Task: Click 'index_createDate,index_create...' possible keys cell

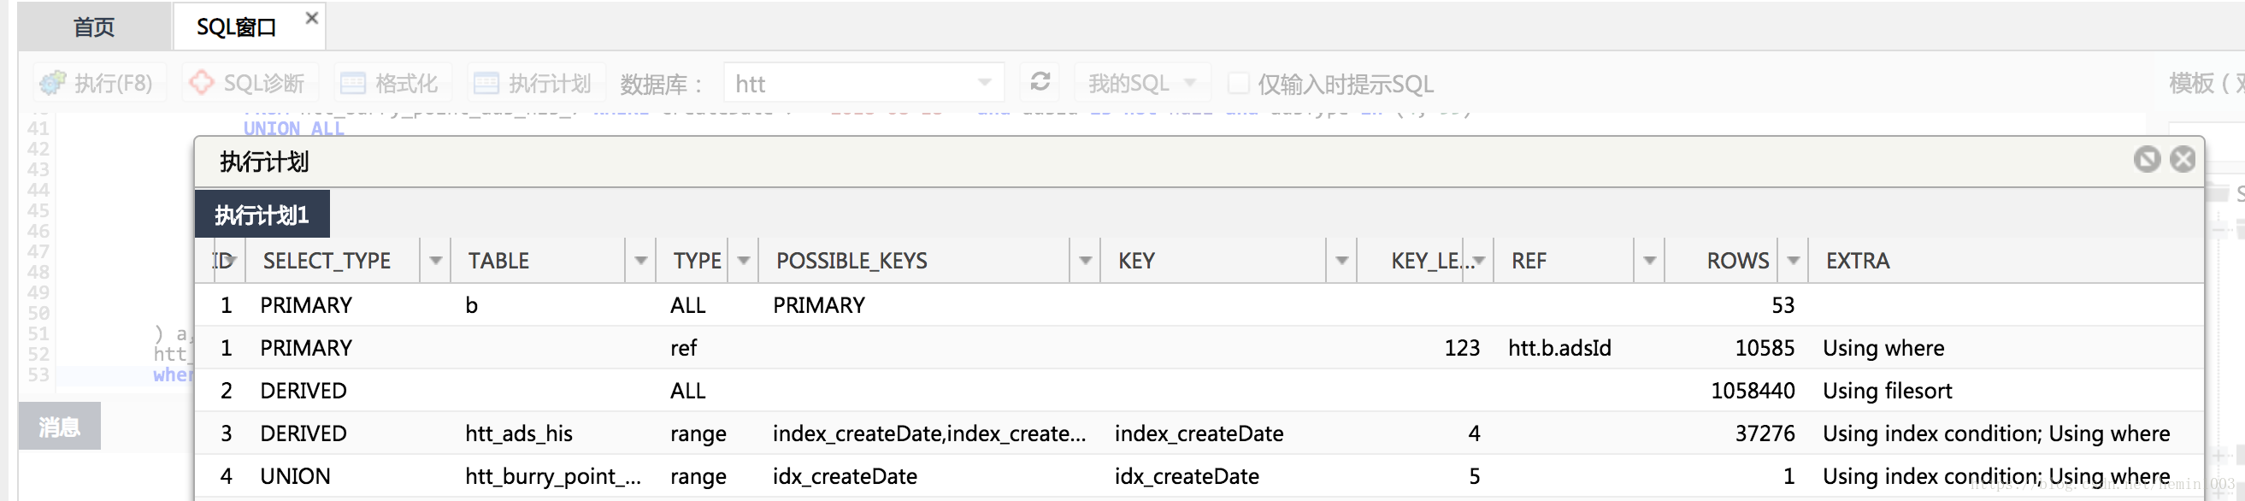Action: tap(928, 433)
